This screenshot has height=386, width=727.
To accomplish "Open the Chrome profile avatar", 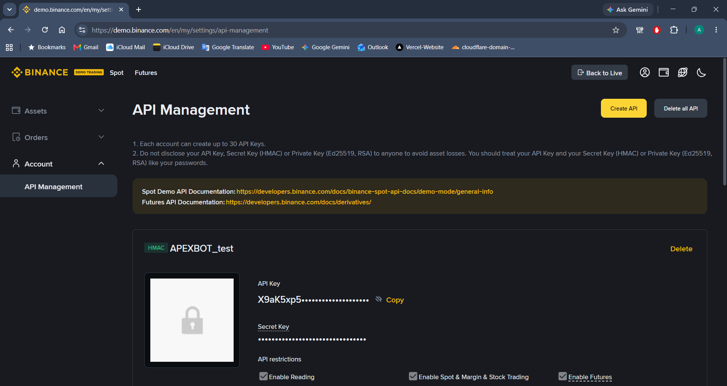I will 699,30.
